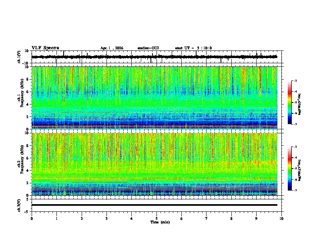Click the "-7" value on ch.1 colorbar
The image size is (317, 245).
[x=295, y=125]
